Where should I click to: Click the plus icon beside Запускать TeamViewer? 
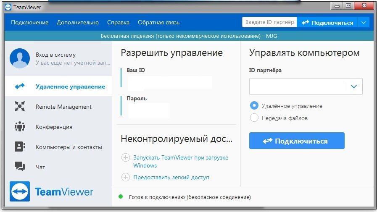[x=126, y=157]
